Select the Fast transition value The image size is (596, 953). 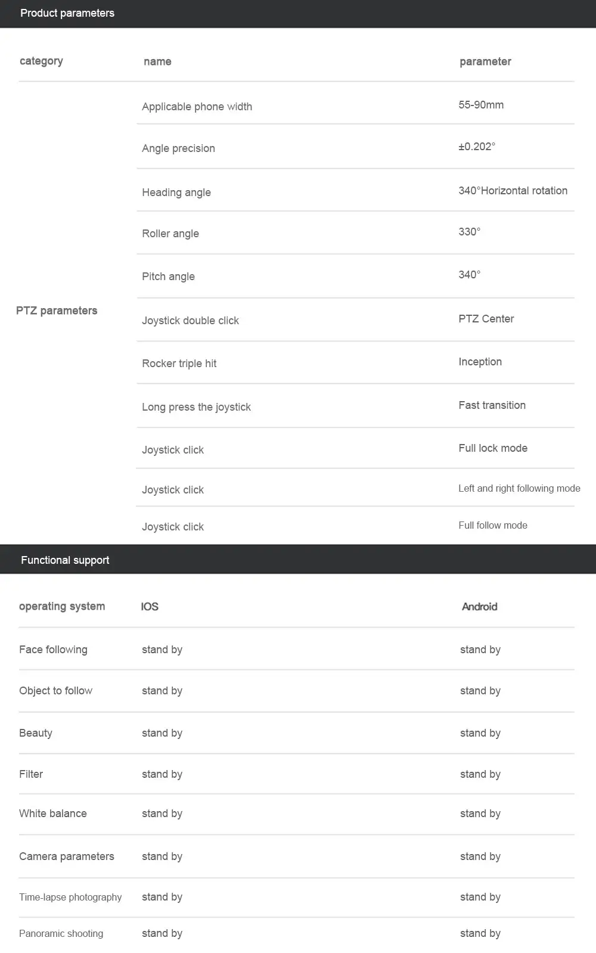492,405
